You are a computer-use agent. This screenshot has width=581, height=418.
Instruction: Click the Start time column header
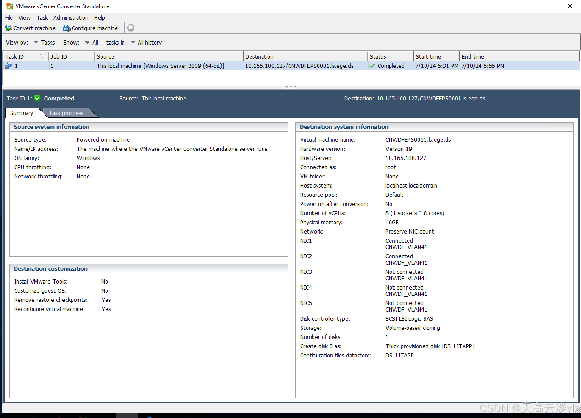pos(436,56)
